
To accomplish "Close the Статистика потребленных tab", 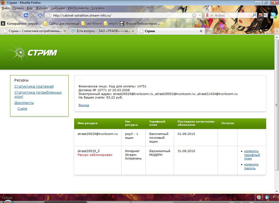I will pos(65,31).
